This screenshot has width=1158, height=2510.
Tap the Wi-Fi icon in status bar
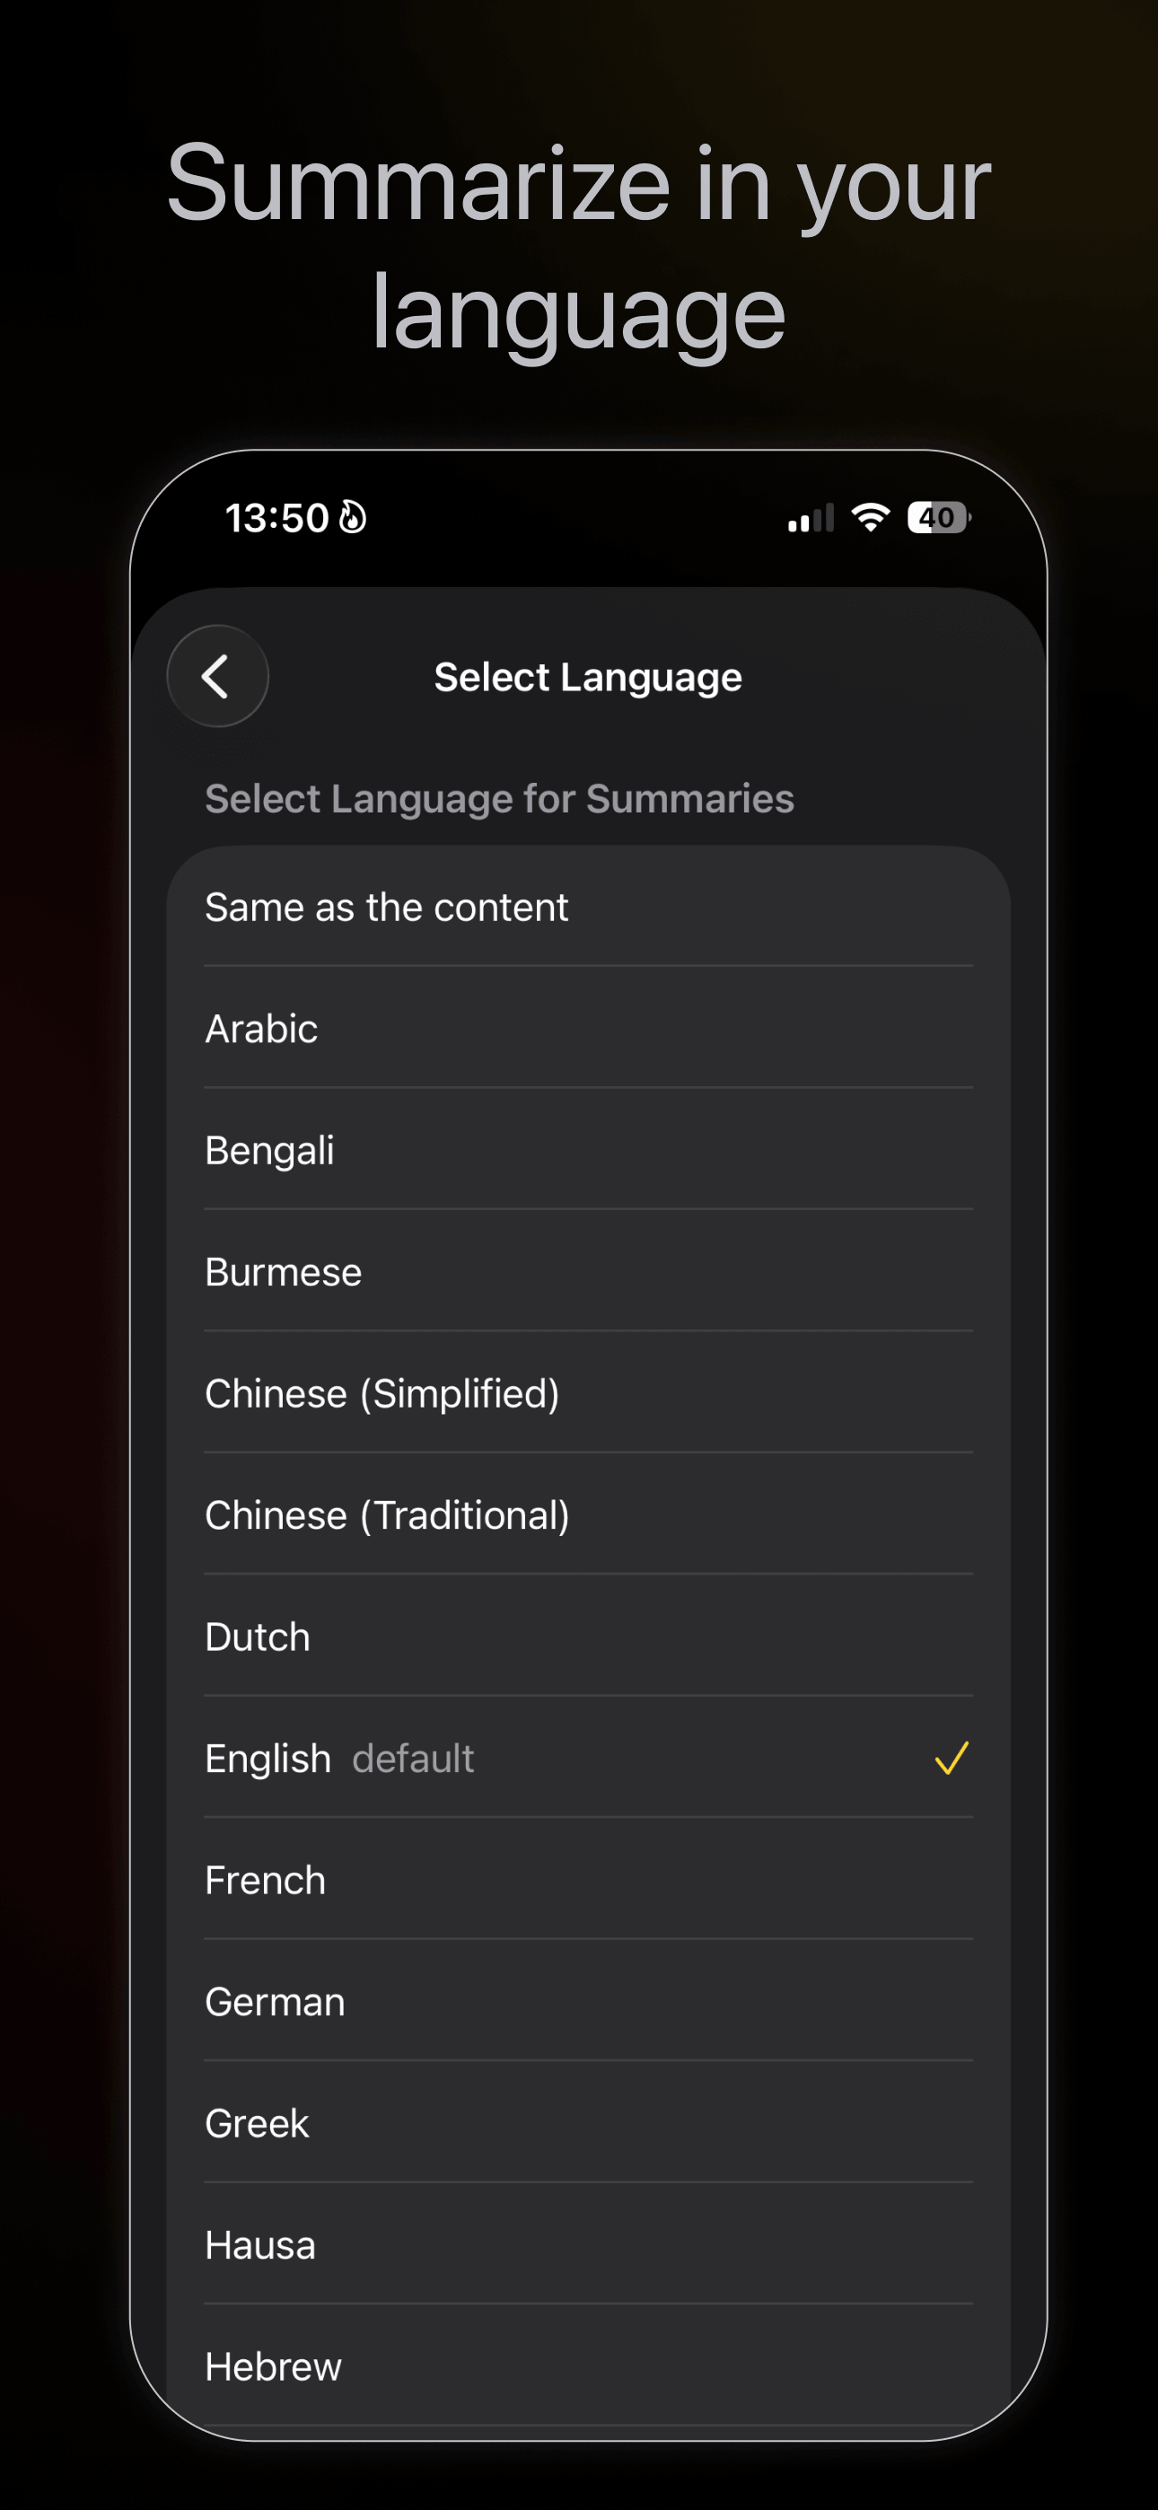(869, 516)
